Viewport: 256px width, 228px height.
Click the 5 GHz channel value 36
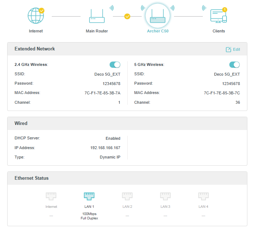(238, 102)
